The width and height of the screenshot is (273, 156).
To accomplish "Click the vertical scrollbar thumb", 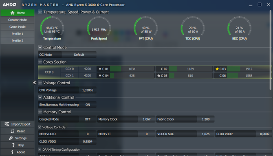I will 271,50.
